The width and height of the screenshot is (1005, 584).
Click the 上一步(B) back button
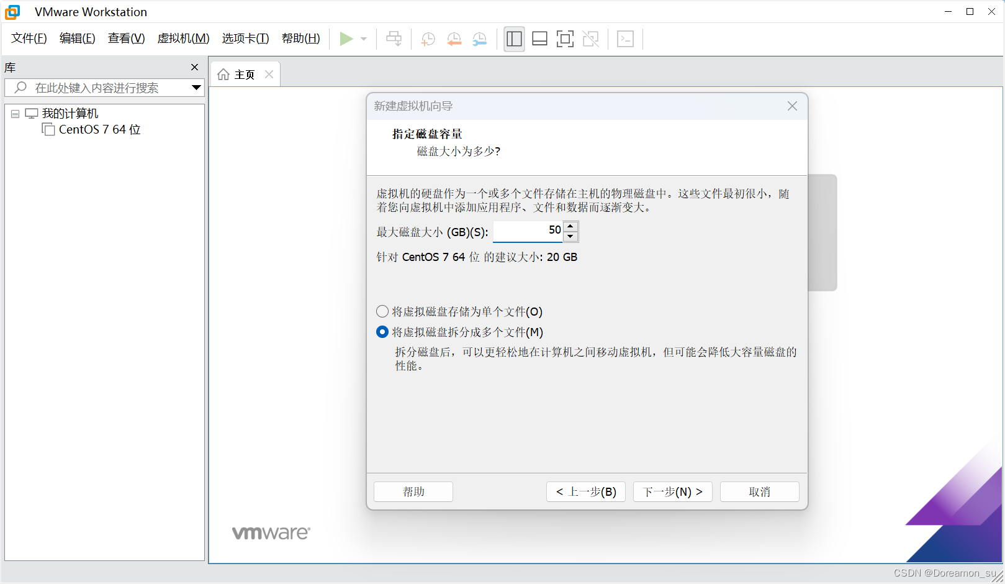pos(586,491)
